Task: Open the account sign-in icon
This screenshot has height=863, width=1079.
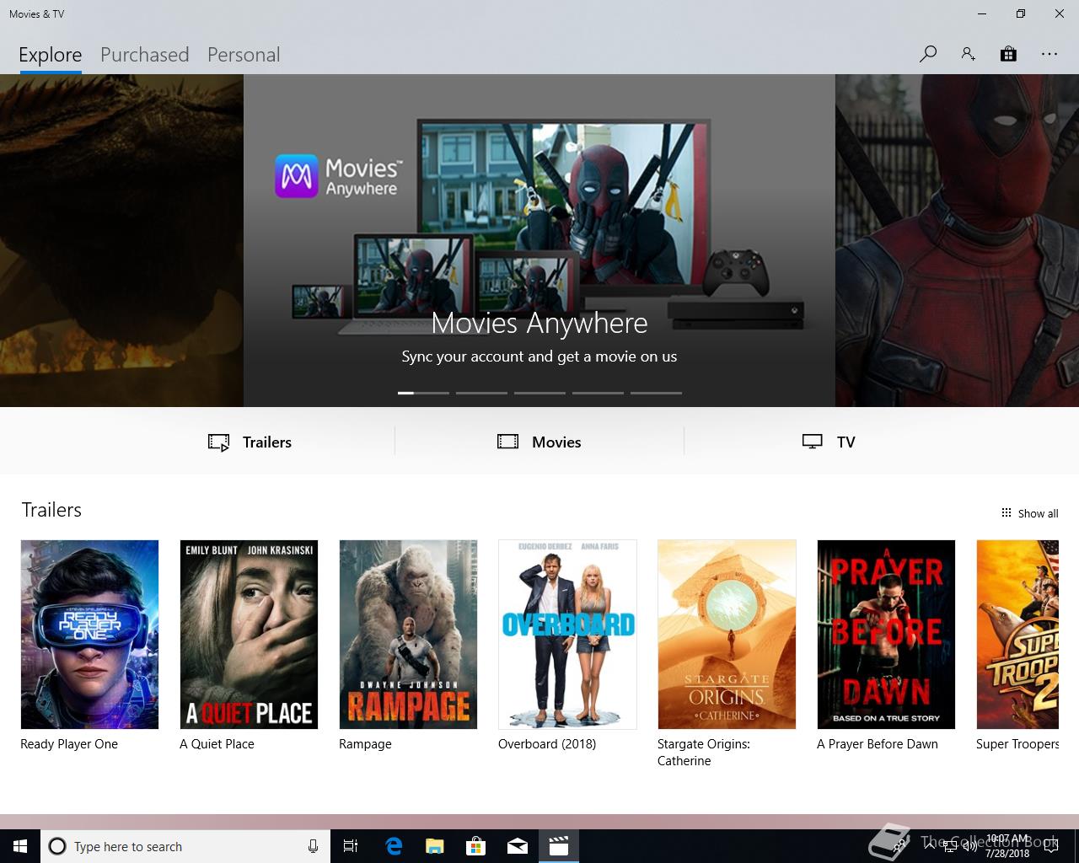Action: coord(968,55)
